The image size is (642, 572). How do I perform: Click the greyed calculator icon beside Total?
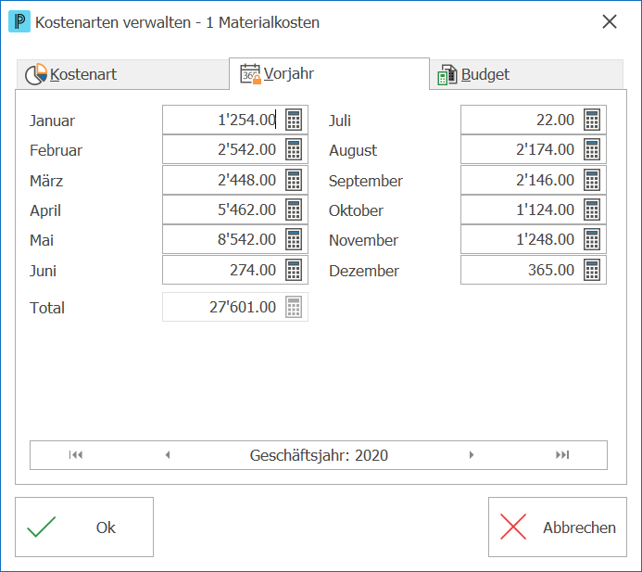point(294,307)
